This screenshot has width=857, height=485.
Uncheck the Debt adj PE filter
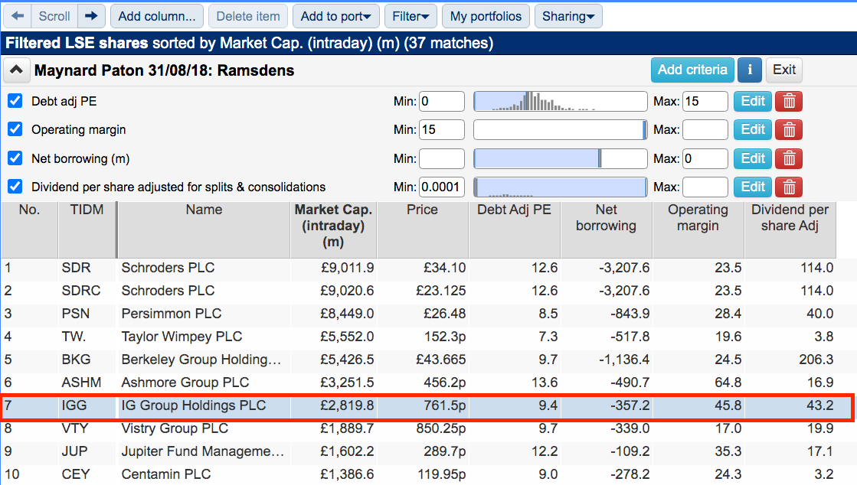point(15,101)
